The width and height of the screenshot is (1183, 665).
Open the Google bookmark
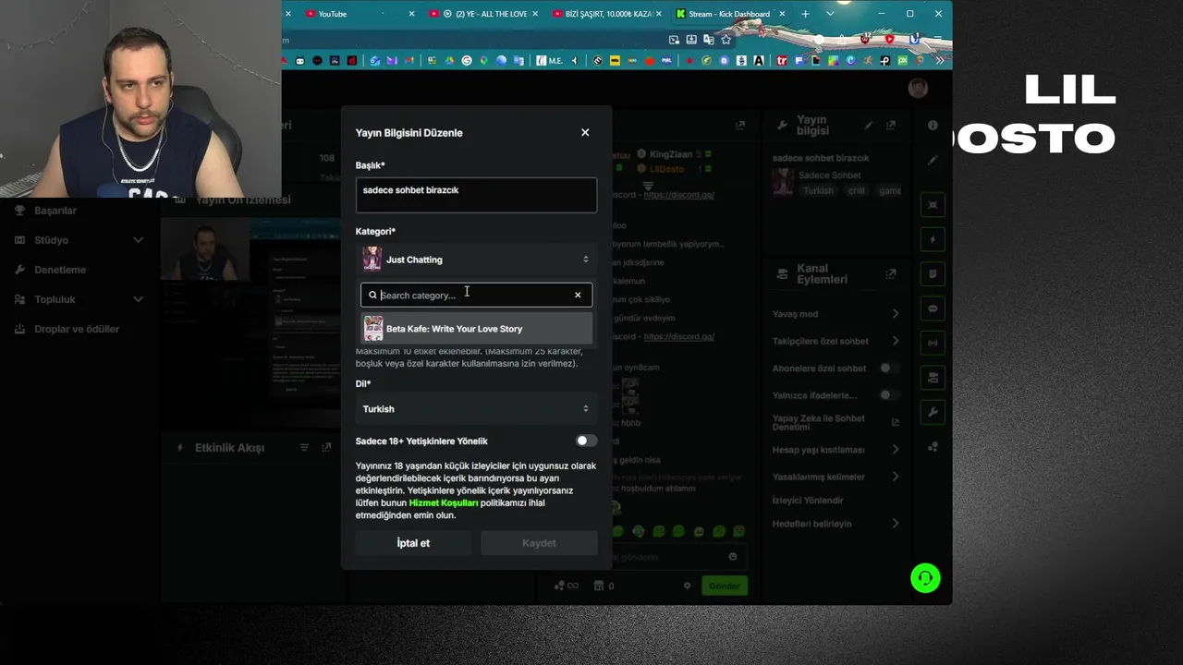point(467,61)
